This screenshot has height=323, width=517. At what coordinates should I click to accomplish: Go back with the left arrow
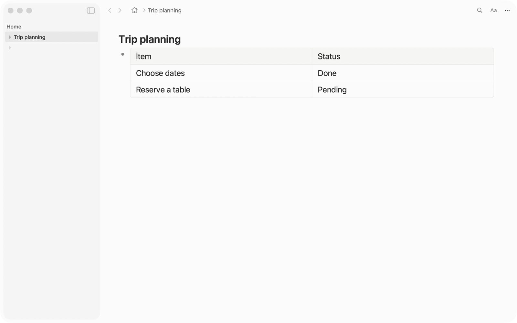point(110,10)
